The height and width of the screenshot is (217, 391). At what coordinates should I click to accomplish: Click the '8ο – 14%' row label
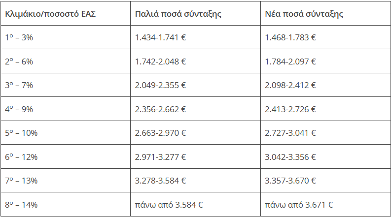[x=21, y=205]
